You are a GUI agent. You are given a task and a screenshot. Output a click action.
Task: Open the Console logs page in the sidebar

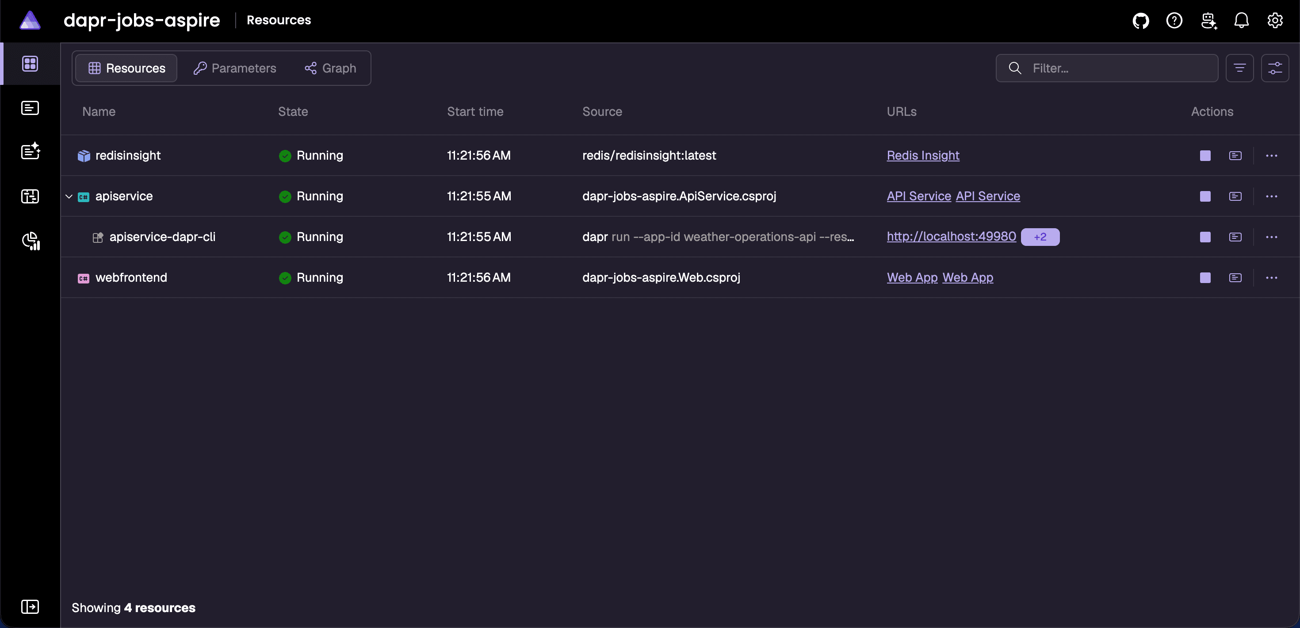pyautogui.click(x=30, y=107)
